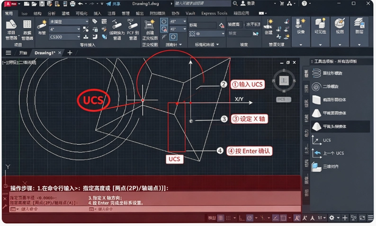The image size is (376, 226).
Task: Toggle the top compass button in ortho view panel
Action: (x=164, y=22)
